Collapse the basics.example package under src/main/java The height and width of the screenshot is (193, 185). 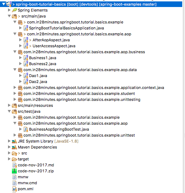pyautogui.click(x=15, y=22)
